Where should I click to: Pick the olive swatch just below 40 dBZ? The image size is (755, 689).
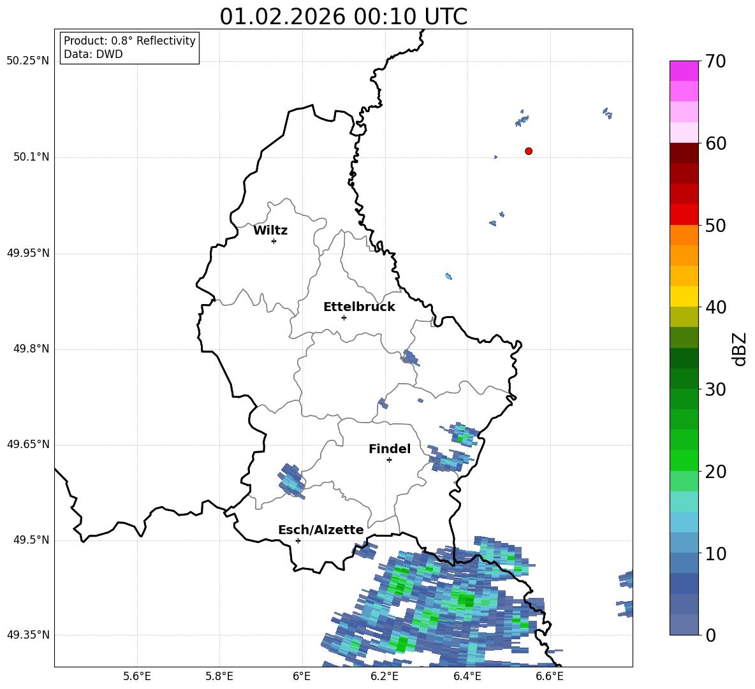click(684, 317)
